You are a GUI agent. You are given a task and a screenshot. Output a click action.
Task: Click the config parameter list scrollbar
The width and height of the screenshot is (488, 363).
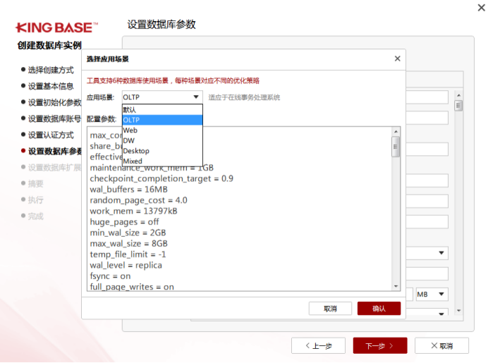click(x=396, y=147)
